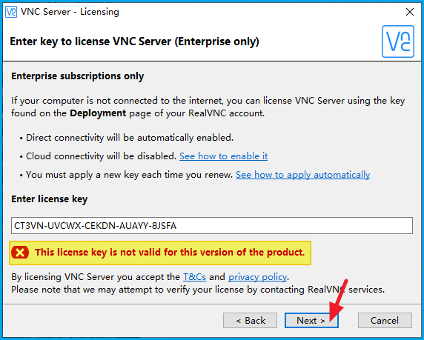This screenshot has width=424, height=340.
Task: Click the red error X icon
Action: coord(20,253)
